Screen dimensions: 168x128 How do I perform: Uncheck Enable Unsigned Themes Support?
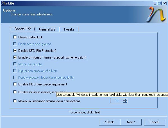pyautogui.click(x=15, y=57)
